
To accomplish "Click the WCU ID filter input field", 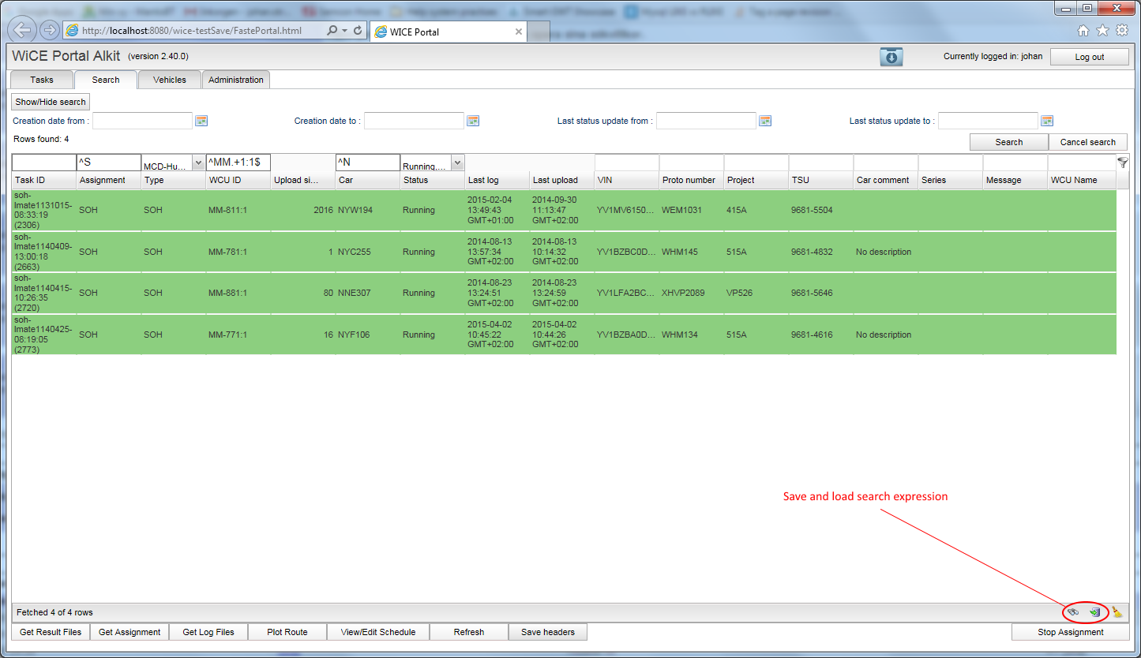I will click(238, 163).
